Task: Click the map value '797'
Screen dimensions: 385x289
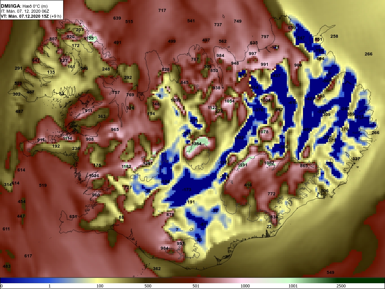Action: point(265,37)
